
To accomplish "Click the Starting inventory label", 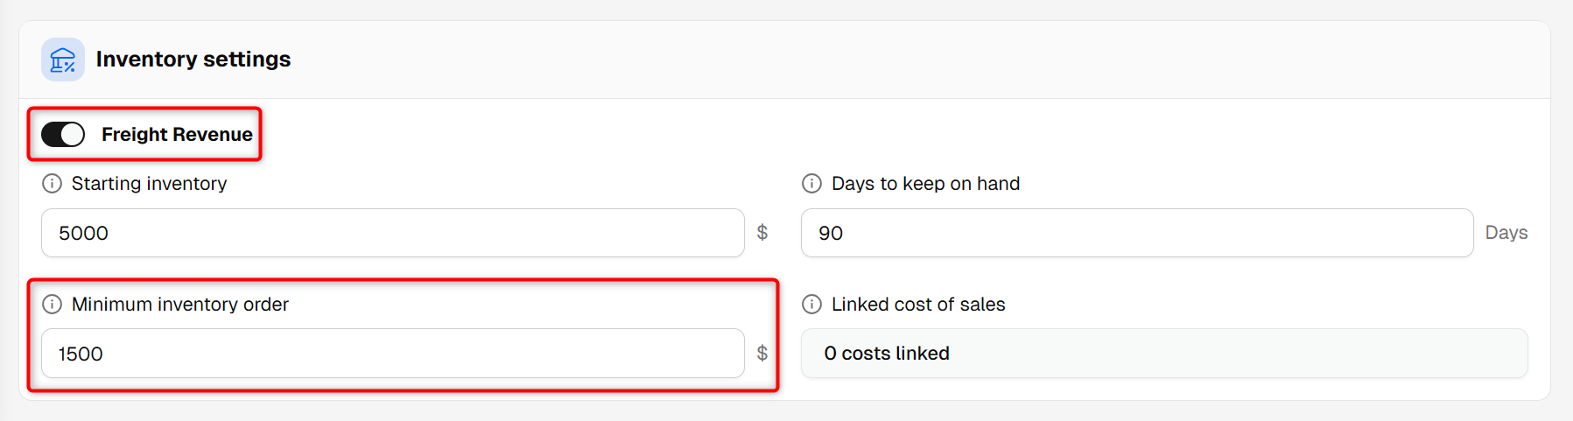I will pos(150,184).
